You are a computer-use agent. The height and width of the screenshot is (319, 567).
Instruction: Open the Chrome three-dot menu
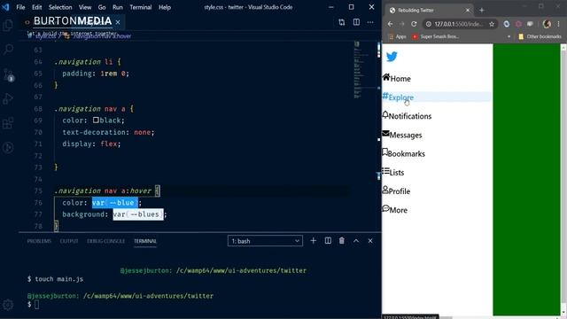559,24
